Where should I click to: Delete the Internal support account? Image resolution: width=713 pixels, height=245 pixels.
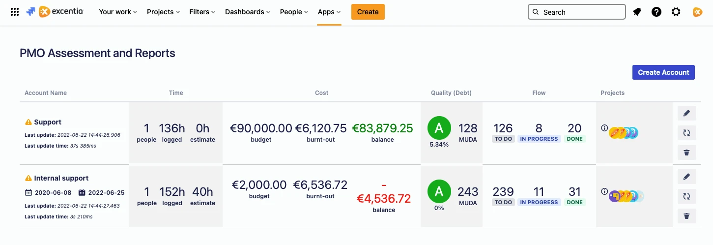[686, 216]
